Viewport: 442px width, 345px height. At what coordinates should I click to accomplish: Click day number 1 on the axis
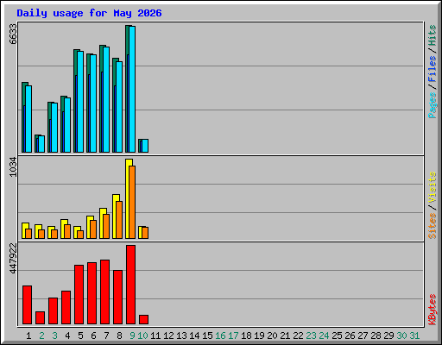28,336
